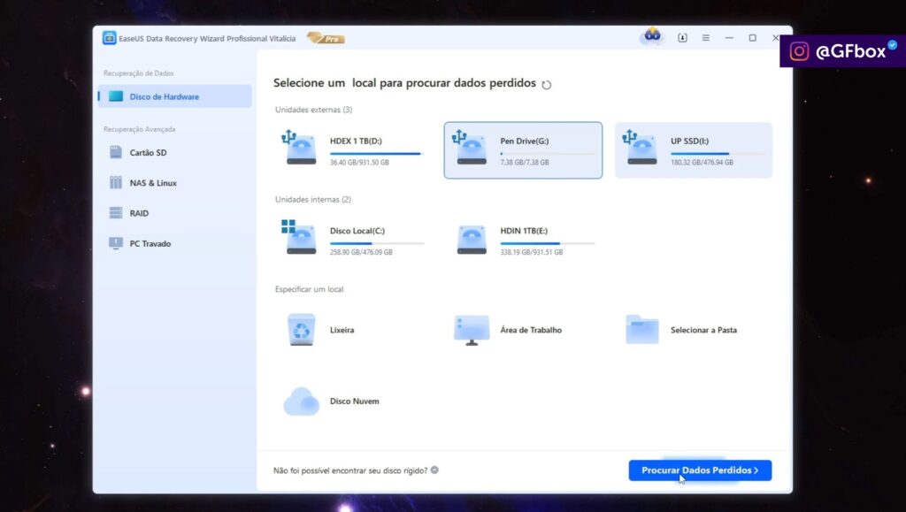Image resolution: width=906 pixels, height=512 pixels.
Task: Click the Não foi possível encontrar seu disco rígido? link
Action: click(350, 470)
